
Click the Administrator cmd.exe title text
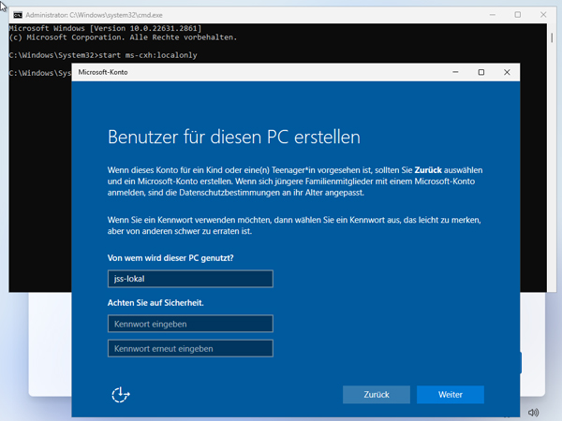tap(94, 15)
